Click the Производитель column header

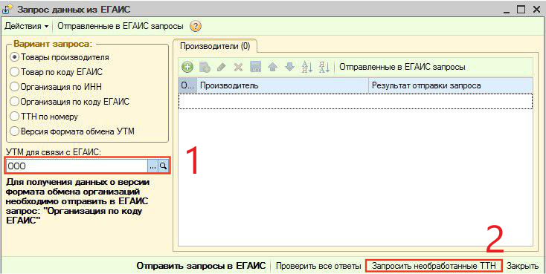tap(283, 85)
